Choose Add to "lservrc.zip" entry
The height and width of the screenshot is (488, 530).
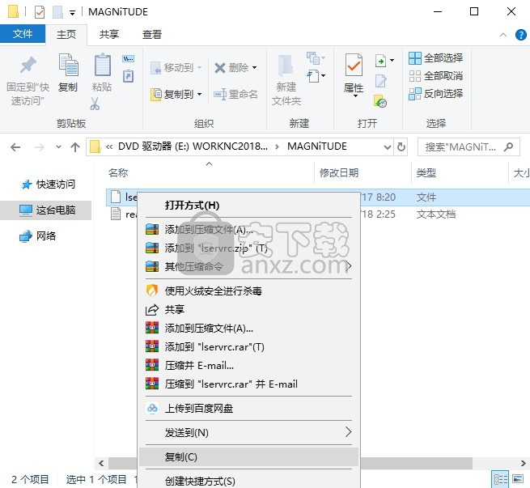[x=248, y=248]
